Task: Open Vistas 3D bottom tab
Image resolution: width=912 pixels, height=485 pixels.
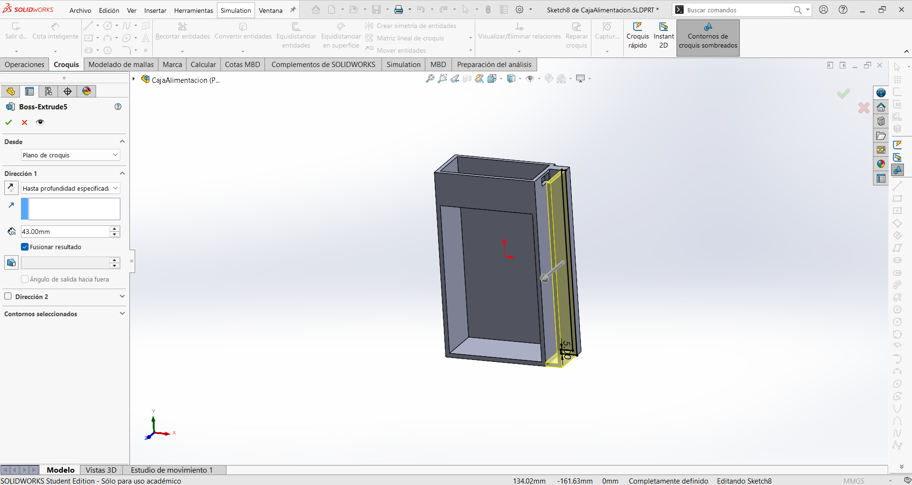Action: (101, 470)
